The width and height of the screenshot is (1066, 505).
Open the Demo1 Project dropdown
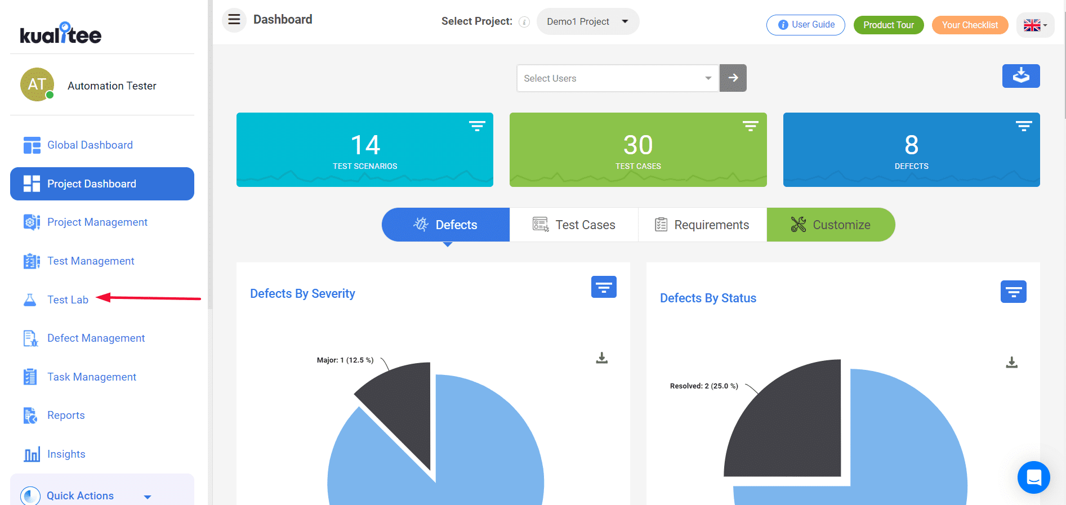click(x=588, y=21)
